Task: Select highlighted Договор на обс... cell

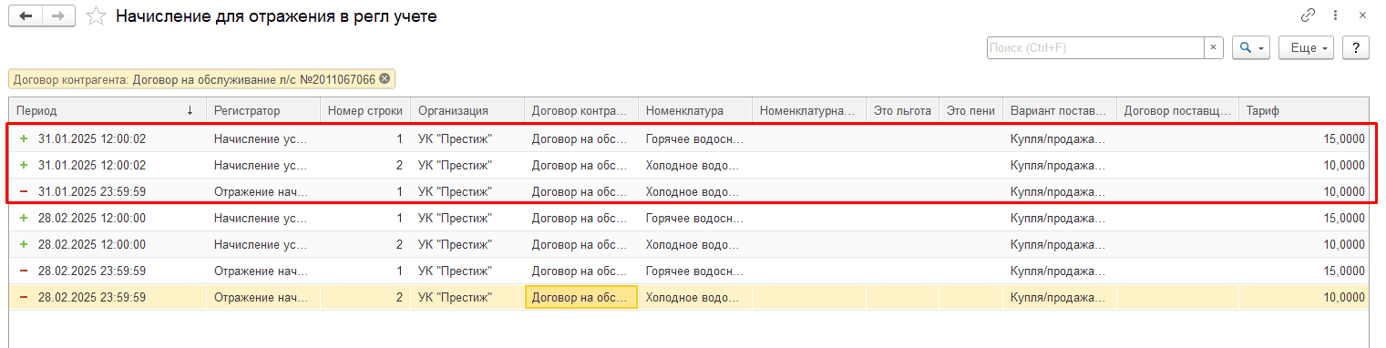Action: pyautogui.click(x=581, y=298)
